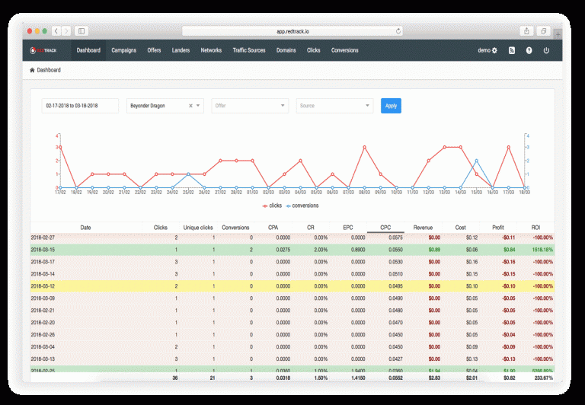Open the RSS feed icon
The height and width of the screenshot is (405, 585).
(x=512, y=50)
